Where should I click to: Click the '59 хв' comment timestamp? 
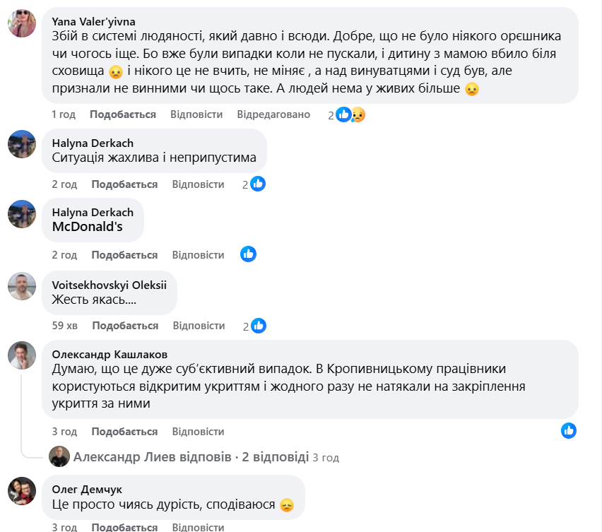coord(64,326)
